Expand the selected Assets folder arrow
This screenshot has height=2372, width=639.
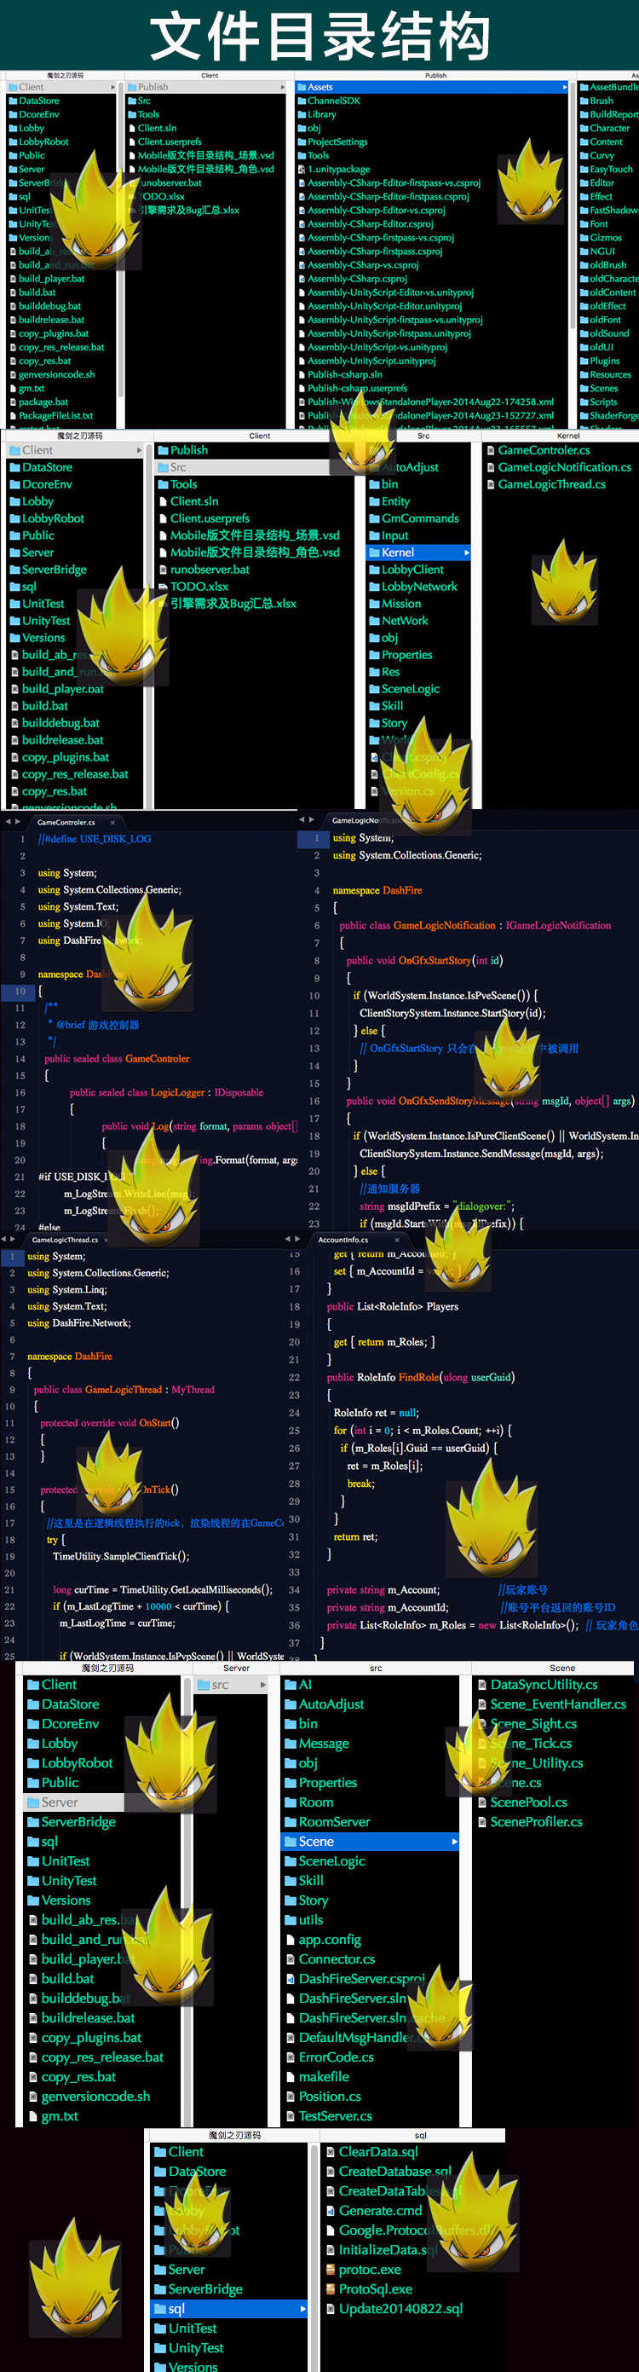click(564, 88)
